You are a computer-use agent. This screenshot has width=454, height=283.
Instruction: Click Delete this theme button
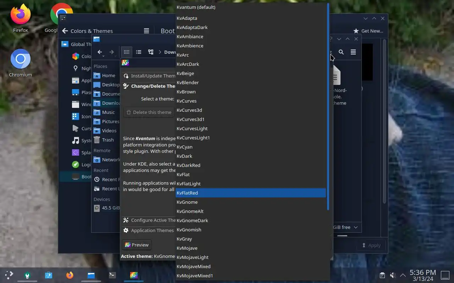coord(149,112)
